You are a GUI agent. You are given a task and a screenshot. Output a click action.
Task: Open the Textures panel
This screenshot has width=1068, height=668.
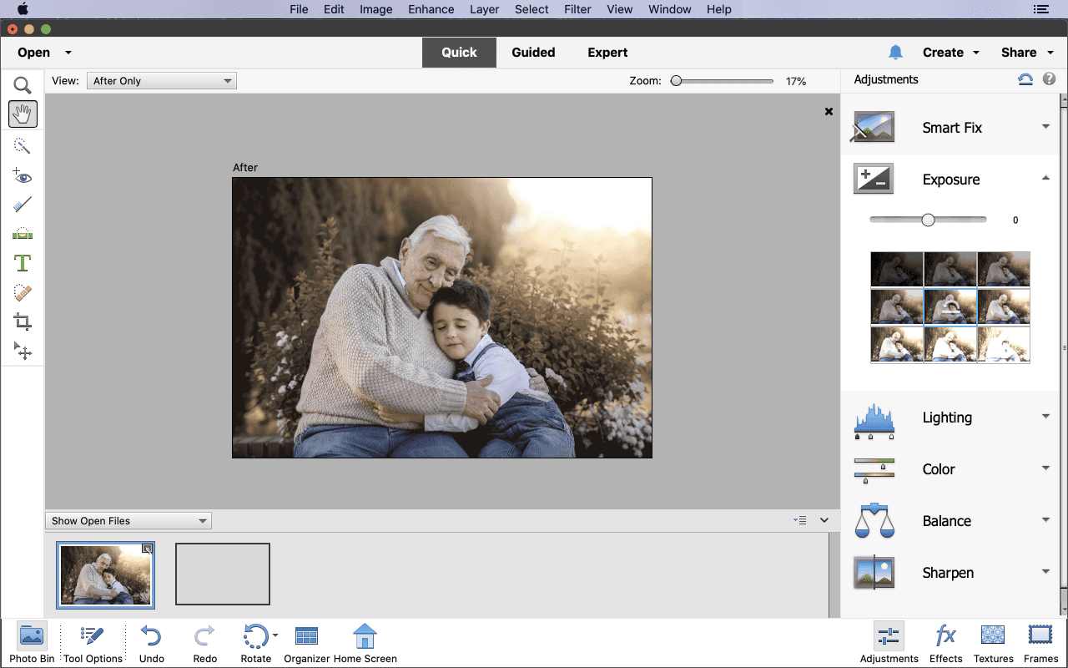tap(993, 643)
